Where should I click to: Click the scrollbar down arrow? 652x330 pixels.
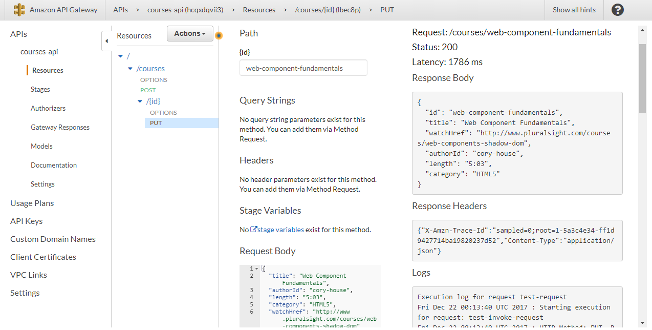(x=642, y=322)
